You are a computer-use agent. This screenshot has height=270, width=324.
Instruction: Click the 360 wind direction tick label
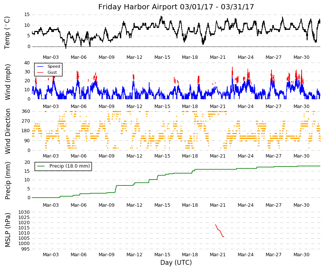point(26,111)
